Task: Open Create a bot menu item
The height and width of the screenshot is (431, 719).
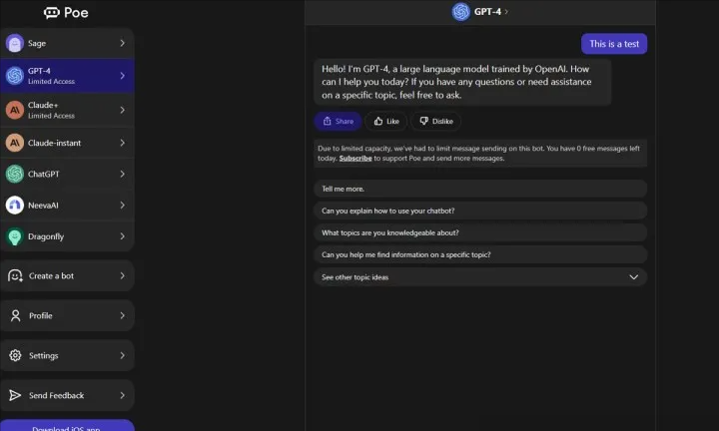Action: 66,275
